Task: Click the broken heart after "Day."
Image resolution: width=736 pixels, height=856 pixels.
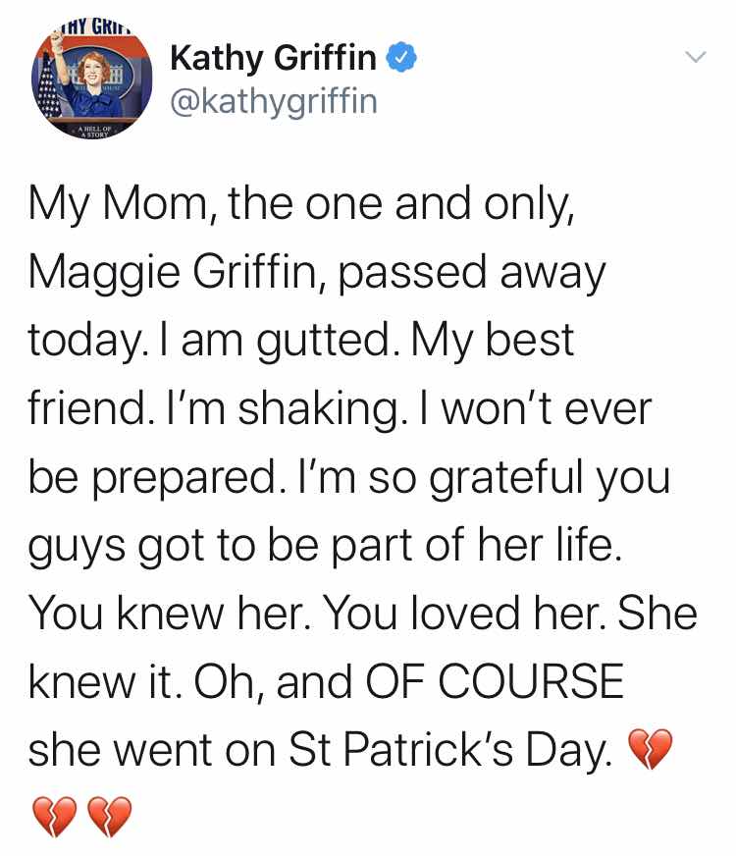Action: 651,749
